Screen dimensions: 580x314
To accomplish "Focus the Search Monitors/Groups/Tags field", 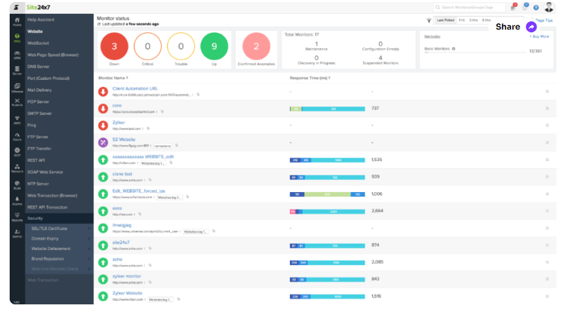I will click(x=469, y=8).
